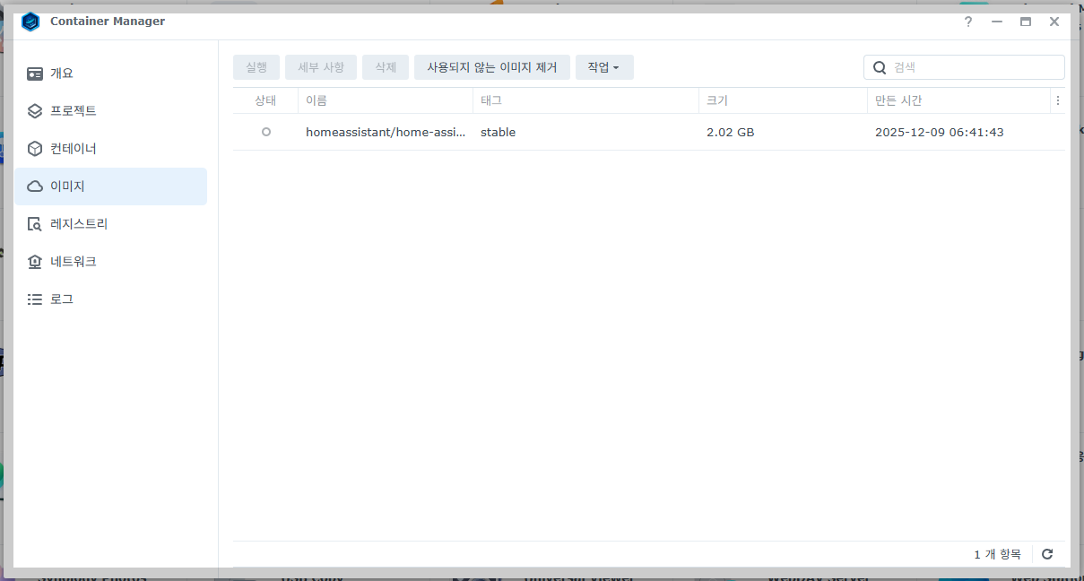The image size is (1084, 581).
Task: Go to the 프로젝트 section
Action: (111, 111)
